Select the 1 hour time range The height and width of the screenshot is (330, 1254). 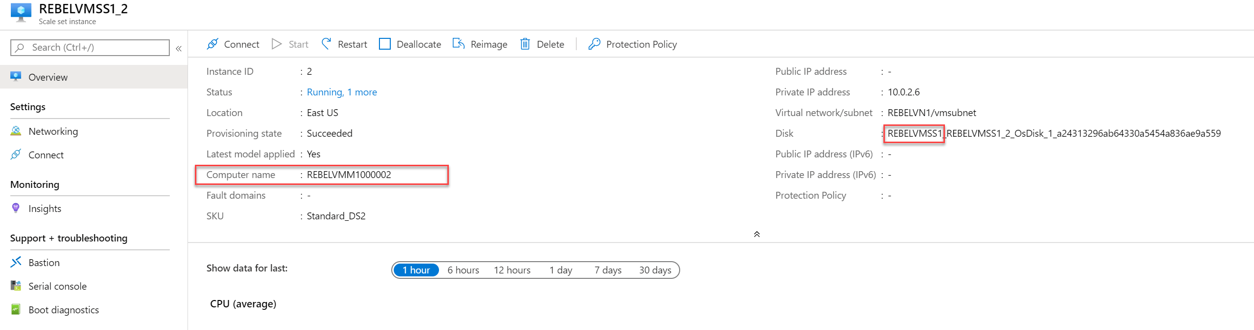point(416,270)
